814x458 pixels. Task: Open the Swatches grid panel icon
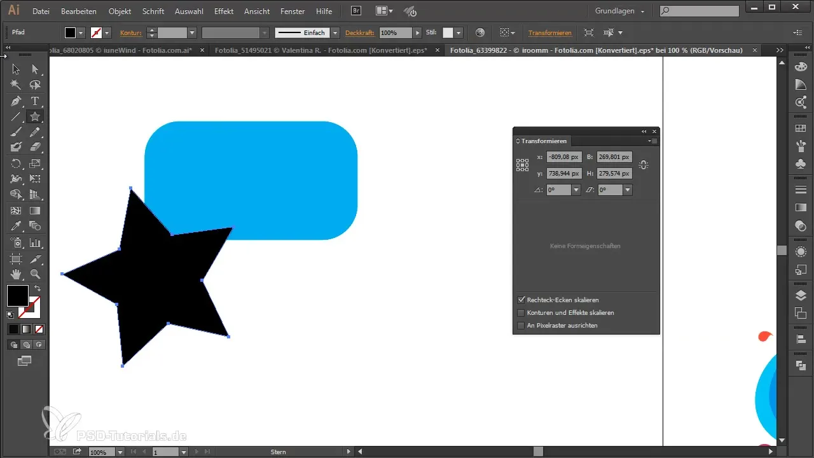[801, 128]
